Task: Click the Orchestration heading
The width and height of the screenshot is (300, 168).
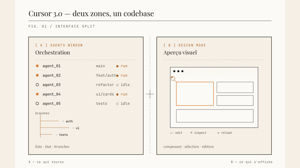Action: click(52, 53)
